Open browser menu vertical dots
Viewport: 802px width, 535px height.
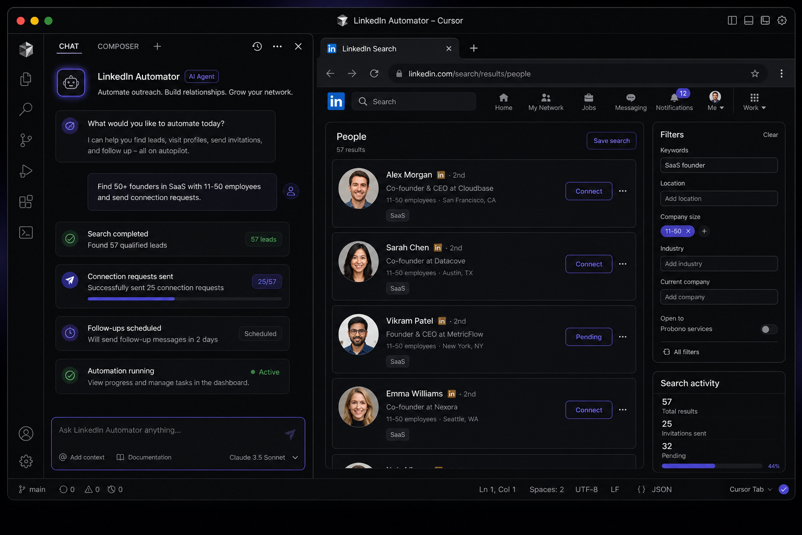pyautogui.click(x=781, y=74)
